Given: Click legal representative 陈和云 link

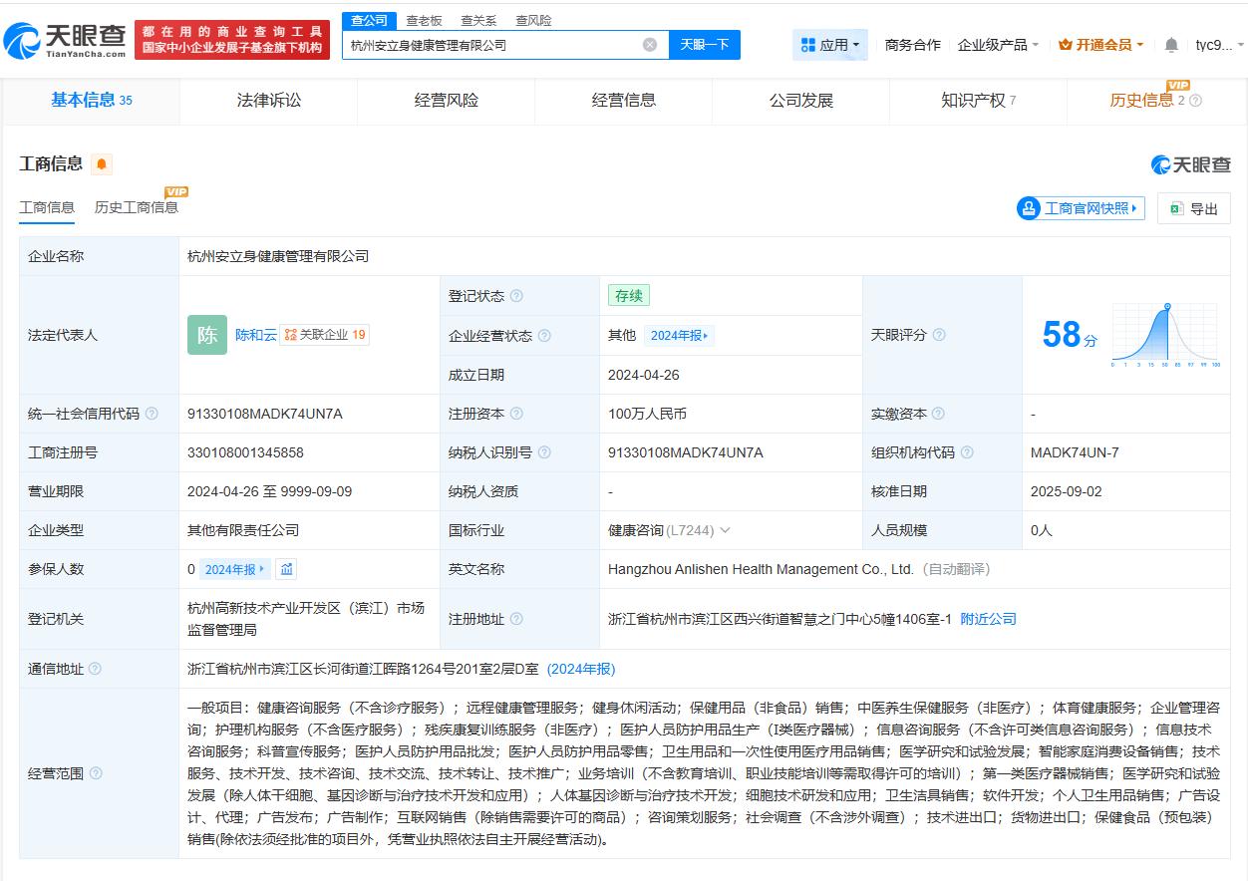Looking at the screenshot, I should 255,334.
